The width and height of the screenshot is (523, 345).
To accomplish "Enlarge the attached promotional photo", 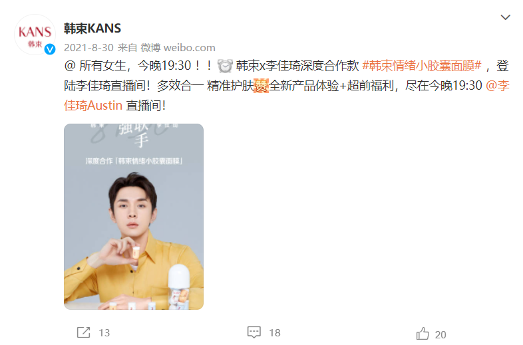I will (x=134, y=217).
